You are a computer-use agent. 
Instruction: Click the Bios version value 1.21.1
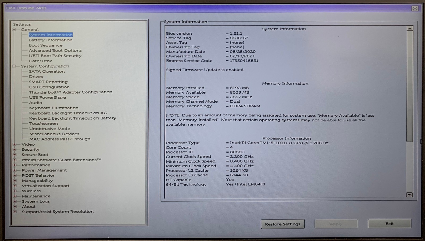pos(236,33)
